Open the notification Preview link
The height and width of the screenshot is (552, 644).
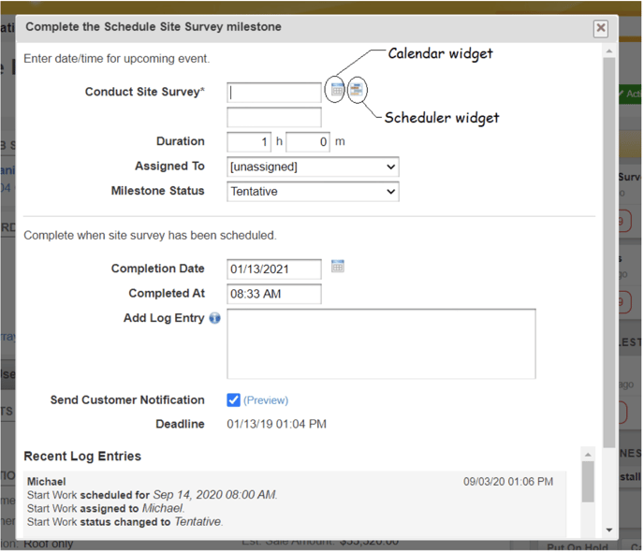(x=266, y=400)
